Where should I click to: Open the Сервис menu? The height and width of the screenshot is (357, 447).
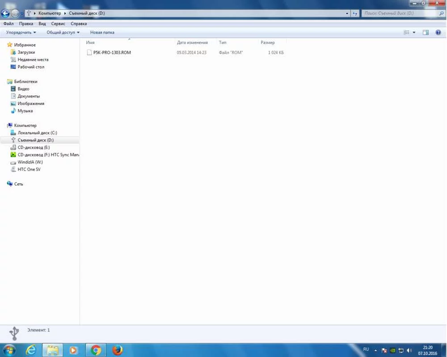(58, 24)
